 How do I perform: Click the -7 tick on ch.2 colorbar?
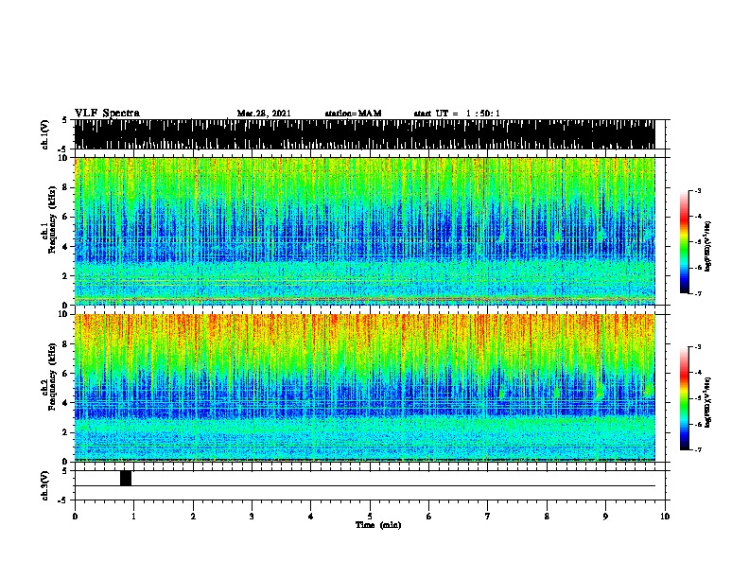point(697,449)
